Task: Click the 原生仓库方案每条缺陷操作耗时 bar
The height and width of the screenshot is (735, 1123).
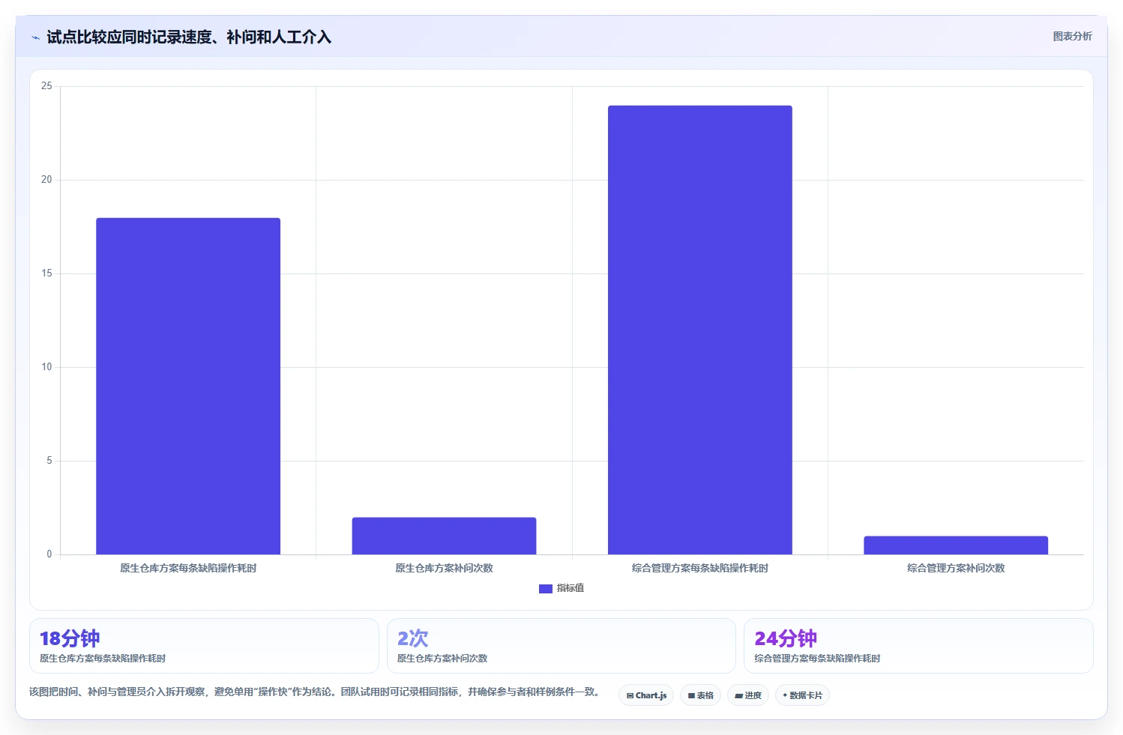Action: coord(188,386)
